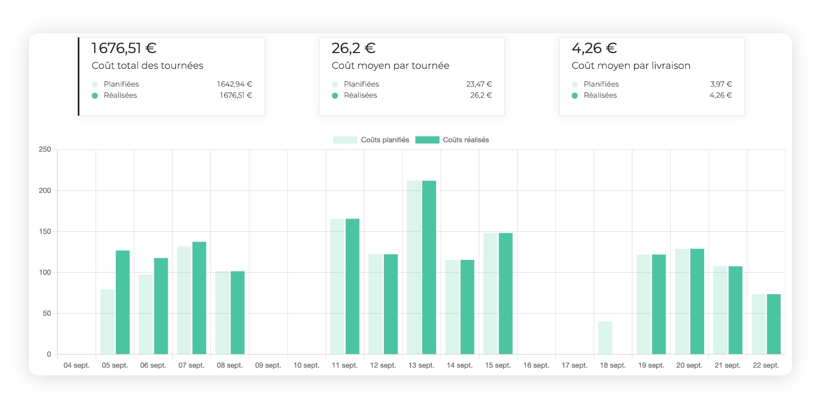Screen dimensions: 821x409
Task: Click the light green Coûts planifiés legend swatch
Action: [345, 140]
